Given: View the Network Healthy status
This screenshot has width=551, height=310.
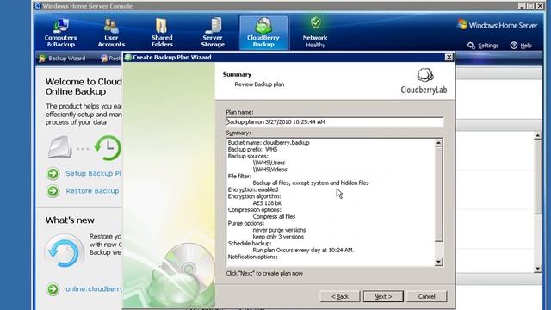Looking at the screenshot, I should click(315, 33).
